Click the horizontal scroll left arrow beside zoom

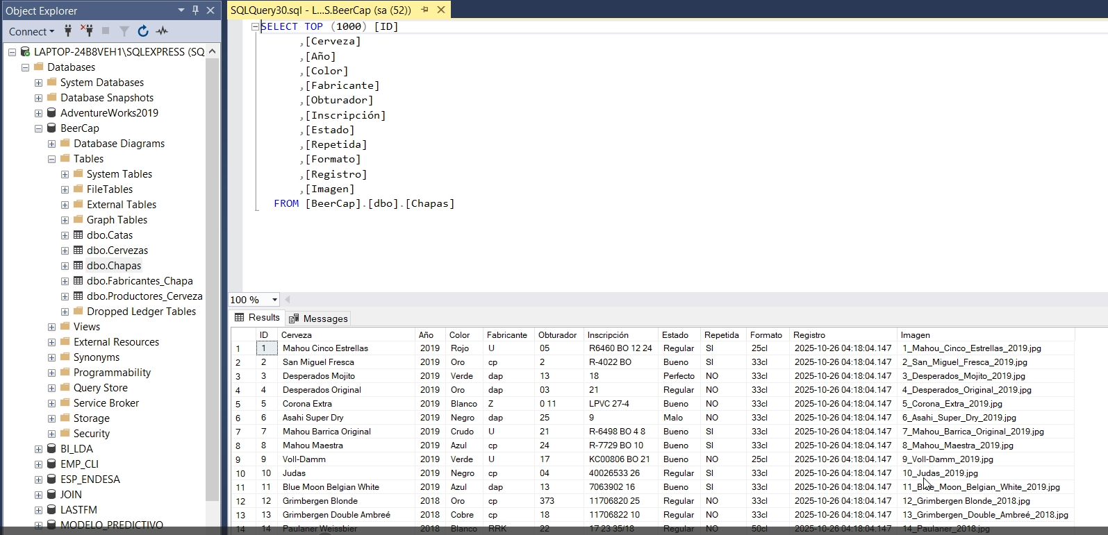288,300
